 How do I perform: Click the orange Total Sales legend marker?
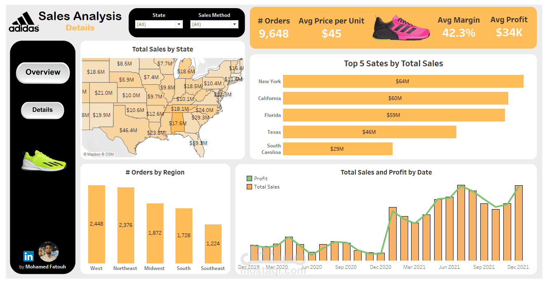click(x=249, y=186)
